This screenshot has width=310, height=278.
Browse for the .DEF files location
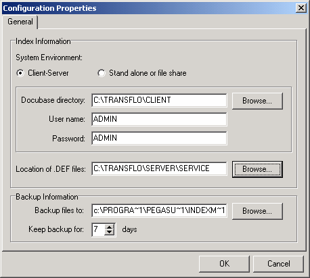[257, 169]
